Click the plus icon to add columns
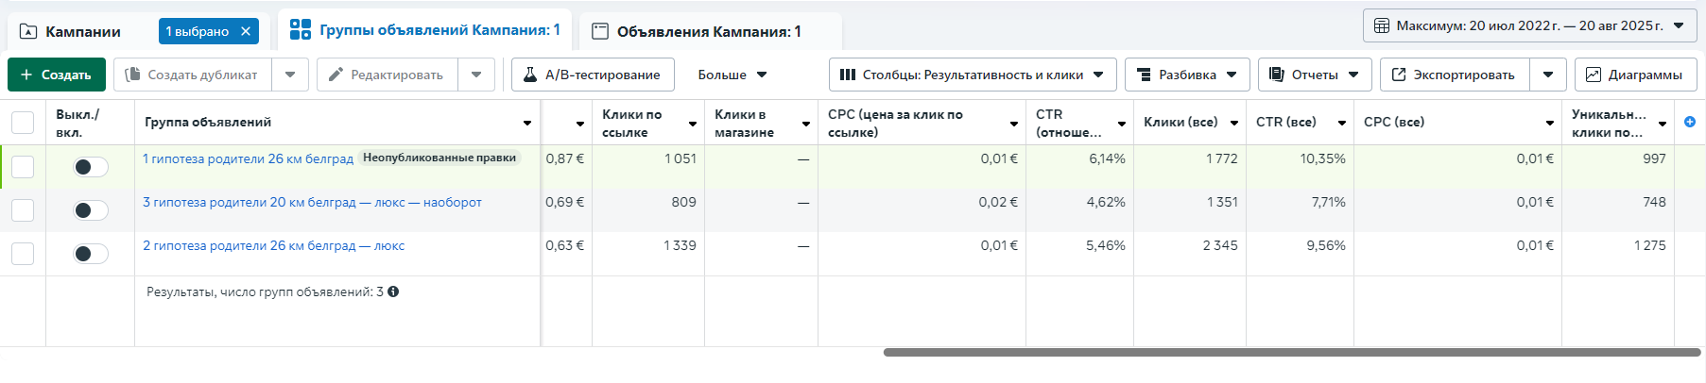 tap(1690, 122)
